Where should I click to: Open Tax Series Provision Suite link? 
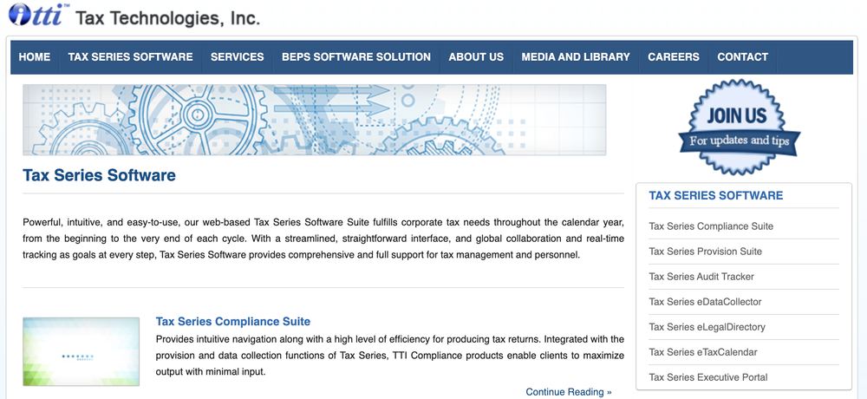pos(706,252)
